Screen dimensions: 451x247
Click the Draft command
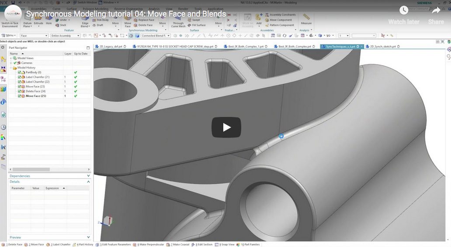tap(98, 25)
